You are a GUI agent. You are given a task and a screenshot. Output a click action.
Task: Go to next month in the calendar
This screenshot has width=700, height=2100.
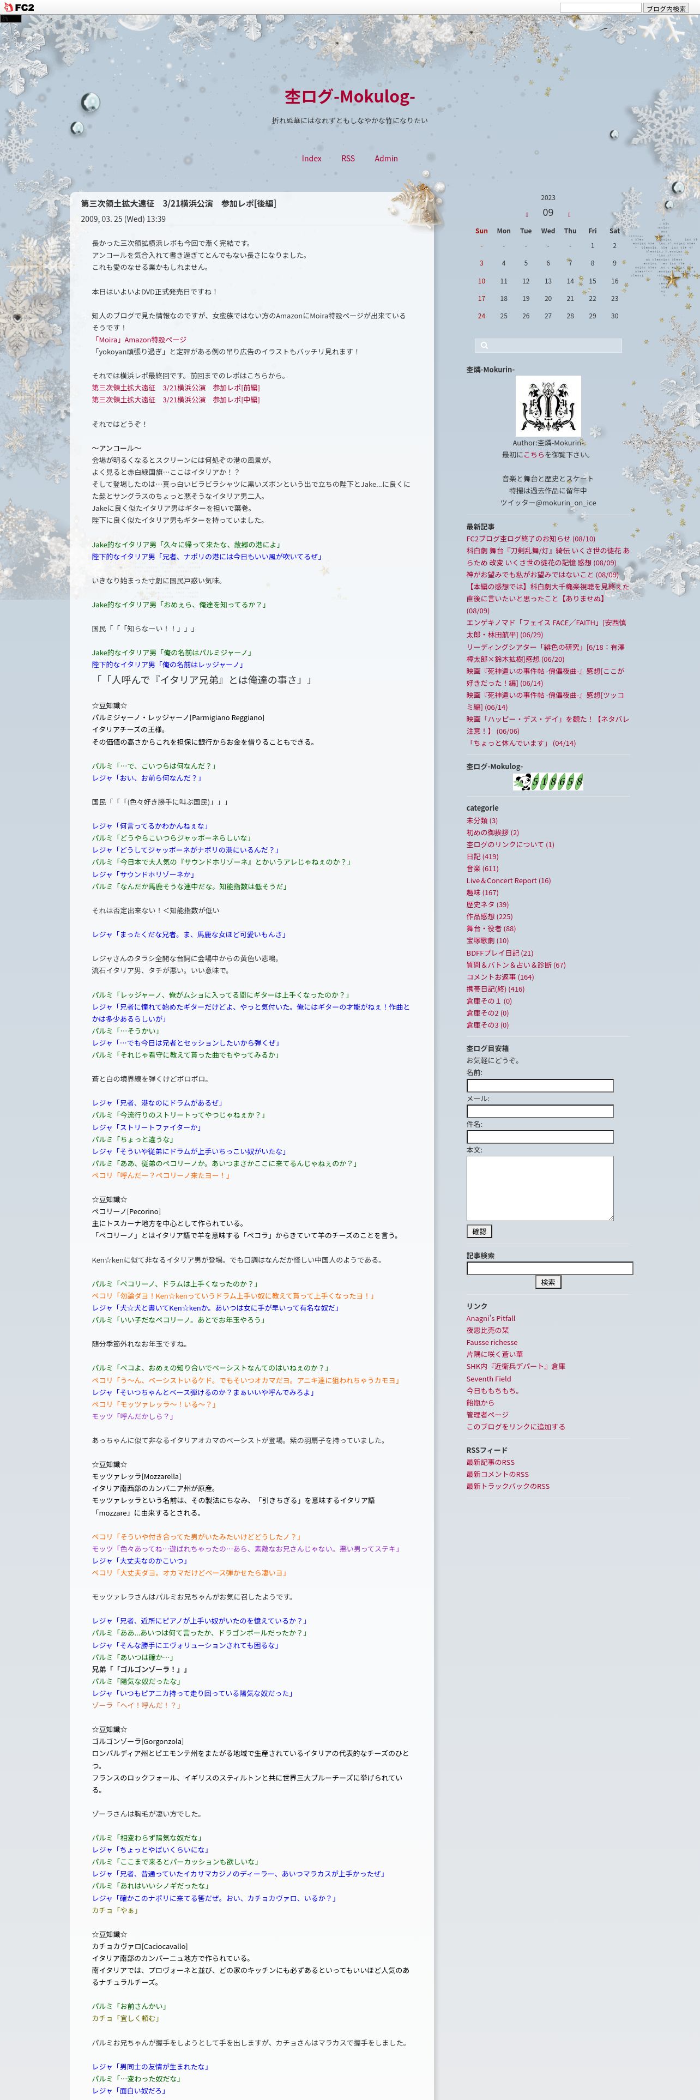569,215
